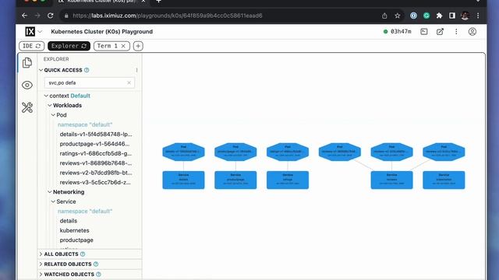Select the productpage Pod node in graph
Image resolution: width=499 pixels, height=280 pixels.
(235, 152)
